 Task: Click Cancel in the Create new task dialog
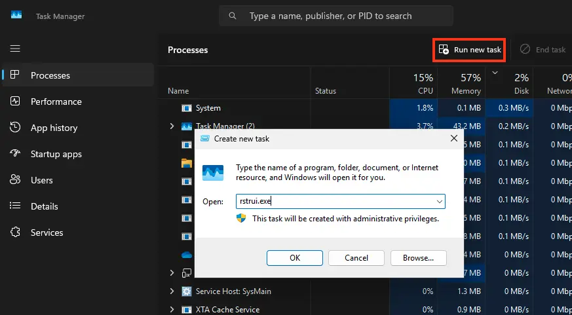point(356,258)
